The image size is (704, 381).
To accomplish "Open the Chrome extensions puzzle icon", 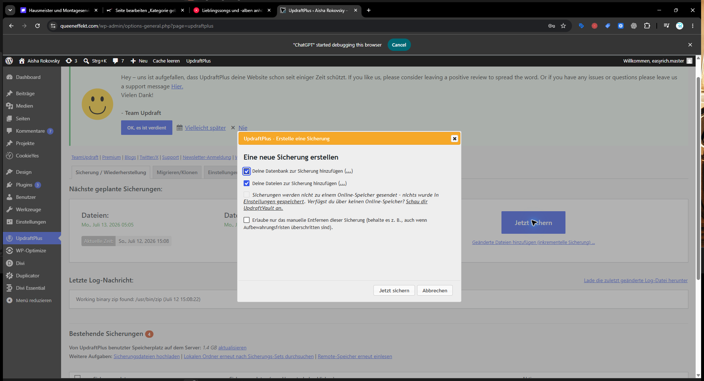I will [x=647, y=26].
